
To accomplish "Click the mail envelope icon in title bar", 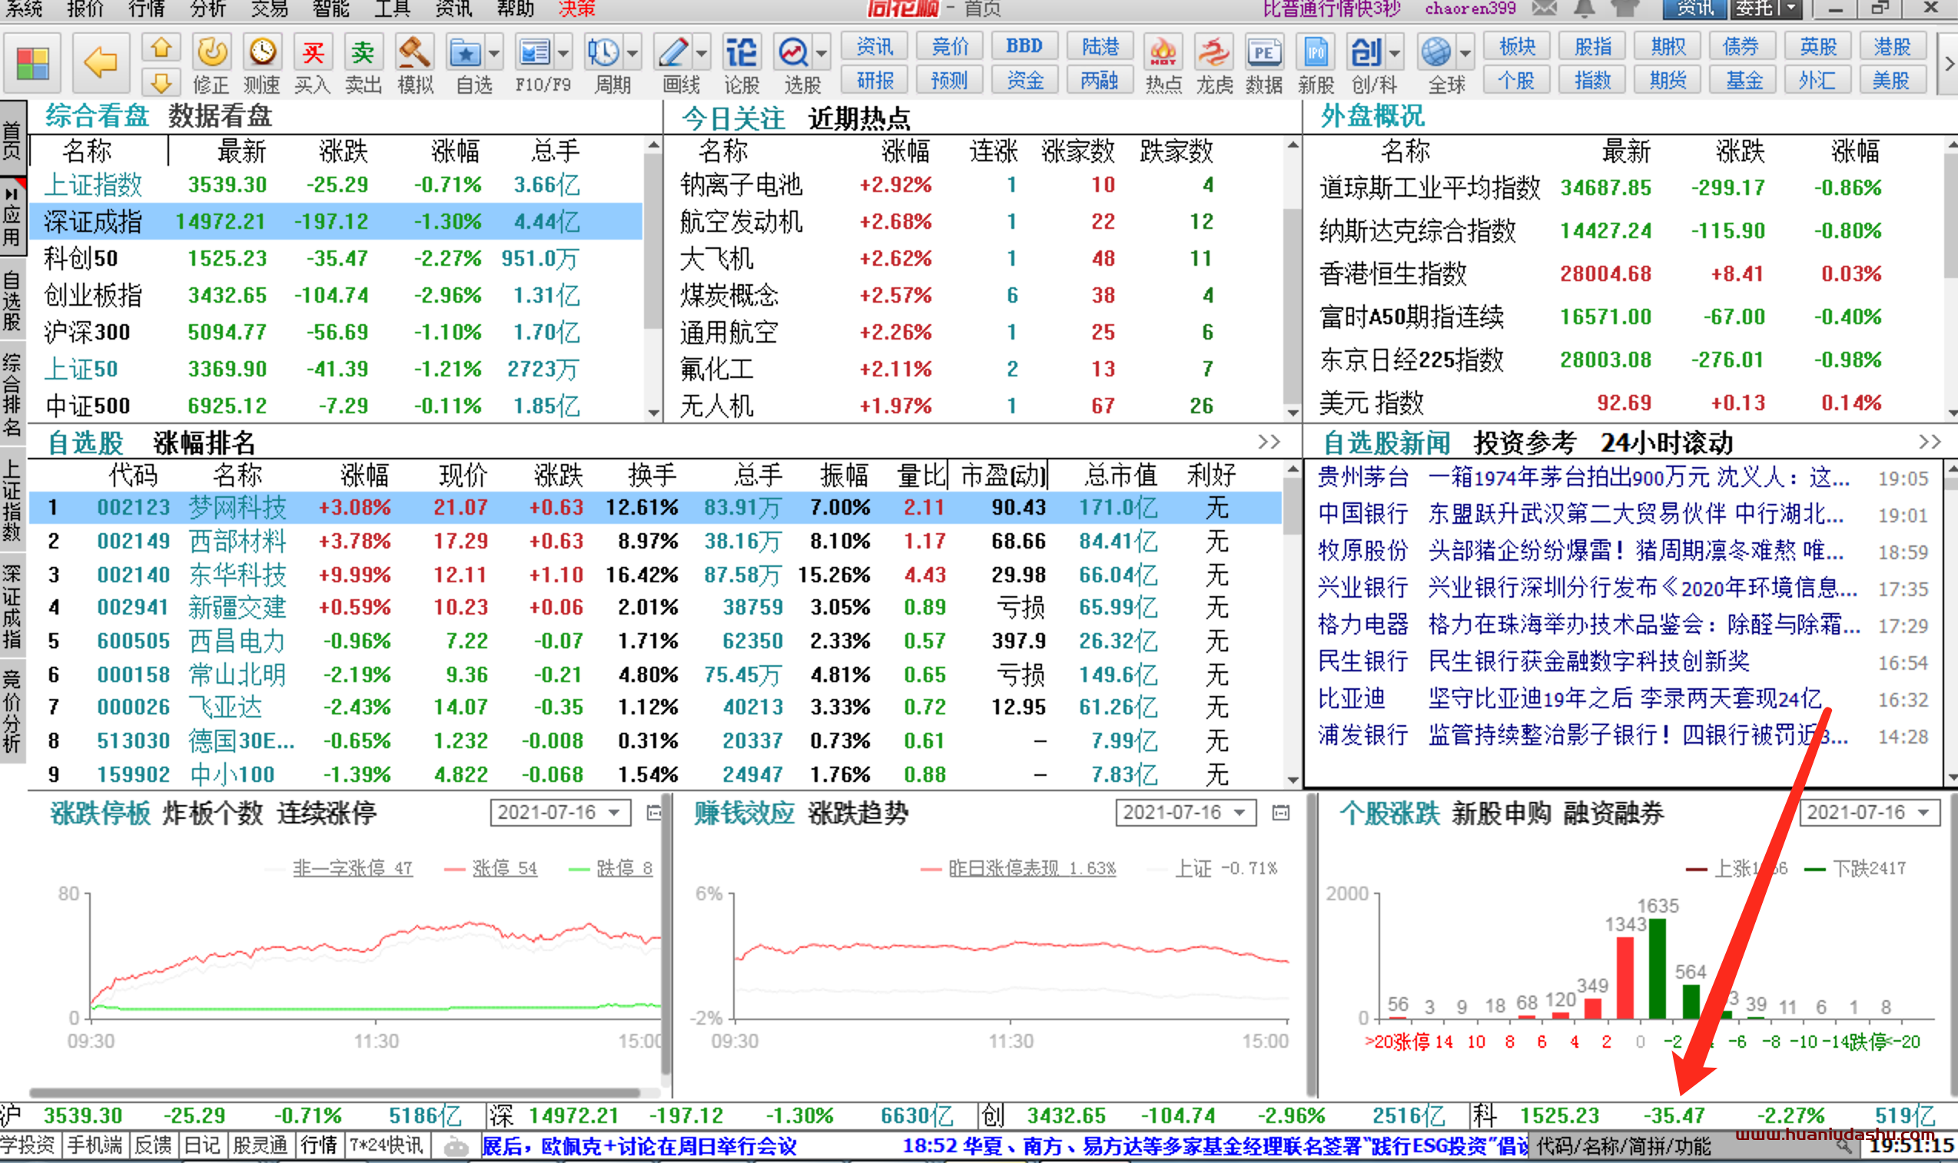I will click(1544, 8).
